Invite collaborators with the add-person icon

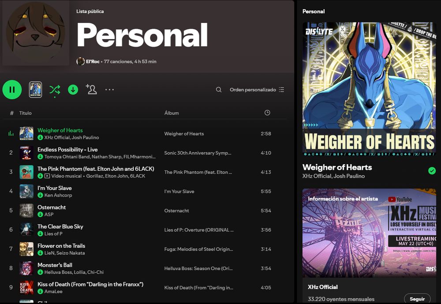(x=91, y=89)
